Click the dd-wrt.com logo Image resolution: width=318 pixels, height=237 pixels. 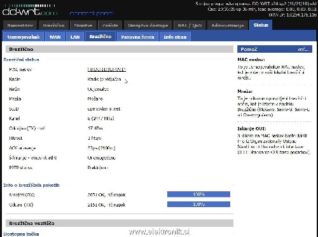(30, 10)
